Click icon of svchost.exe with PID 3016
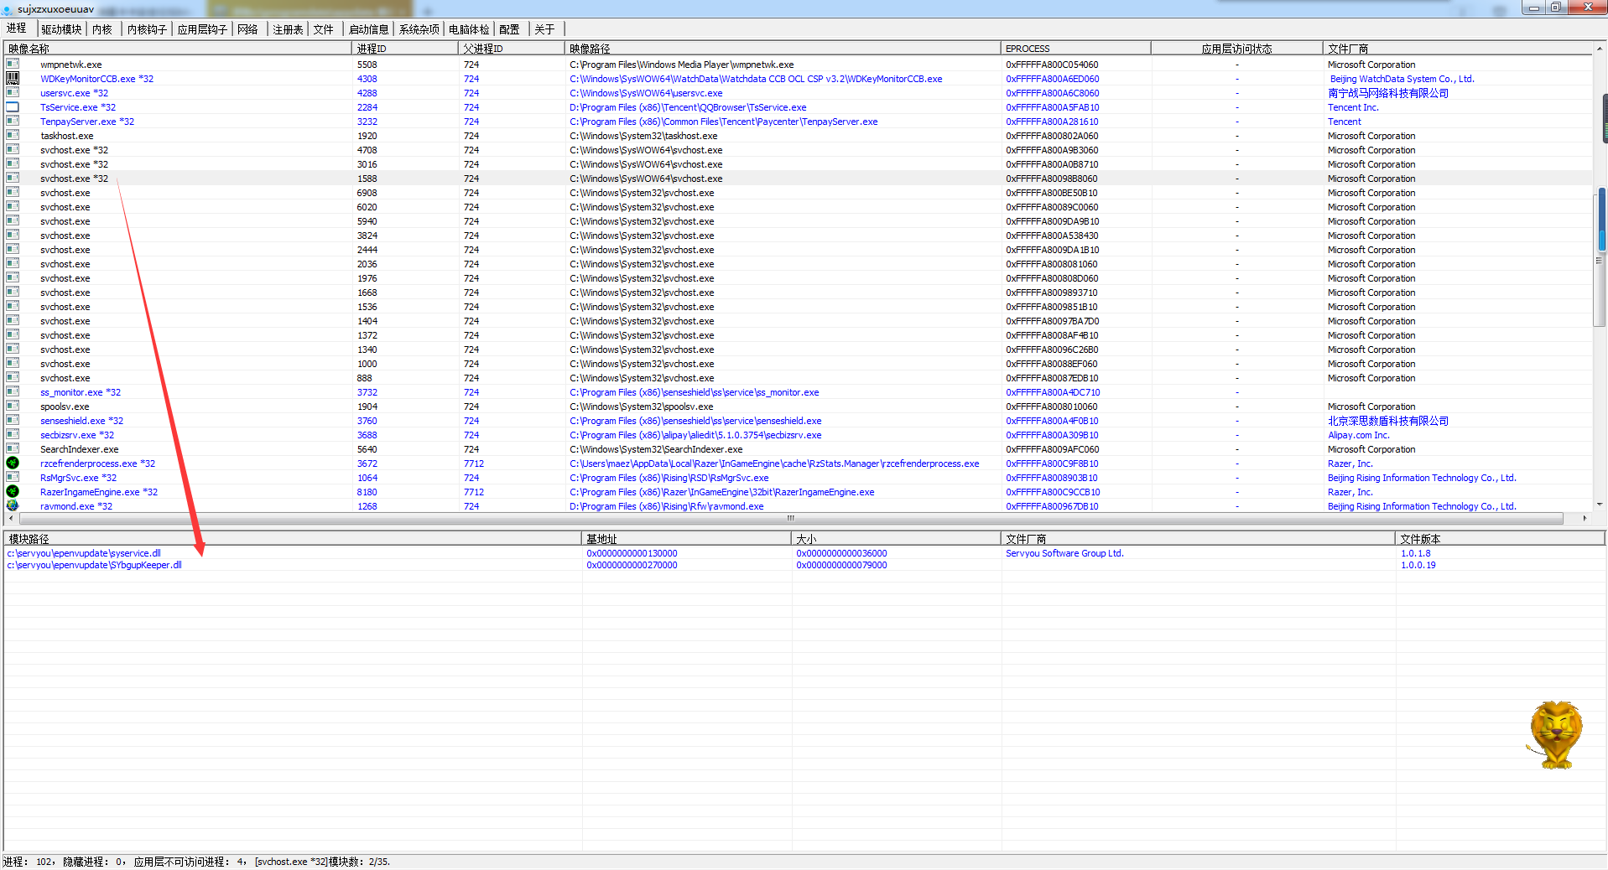This screenshot has width=1608, height=870. click(x=13, y=163)
